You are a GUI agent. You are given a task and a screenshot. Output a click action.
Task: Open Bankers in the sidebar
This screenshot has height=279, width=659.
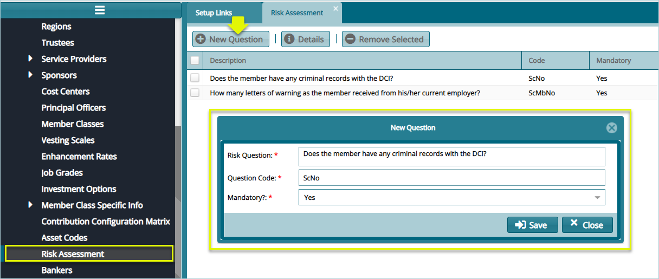pos(56,270)
